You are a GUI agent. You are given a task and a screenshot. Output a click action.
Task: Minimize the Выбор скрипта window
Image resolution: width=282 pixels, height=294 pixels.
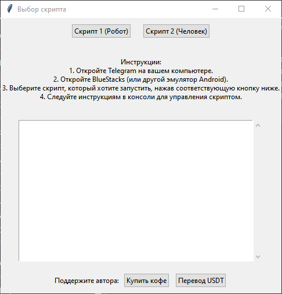point(215,9)
